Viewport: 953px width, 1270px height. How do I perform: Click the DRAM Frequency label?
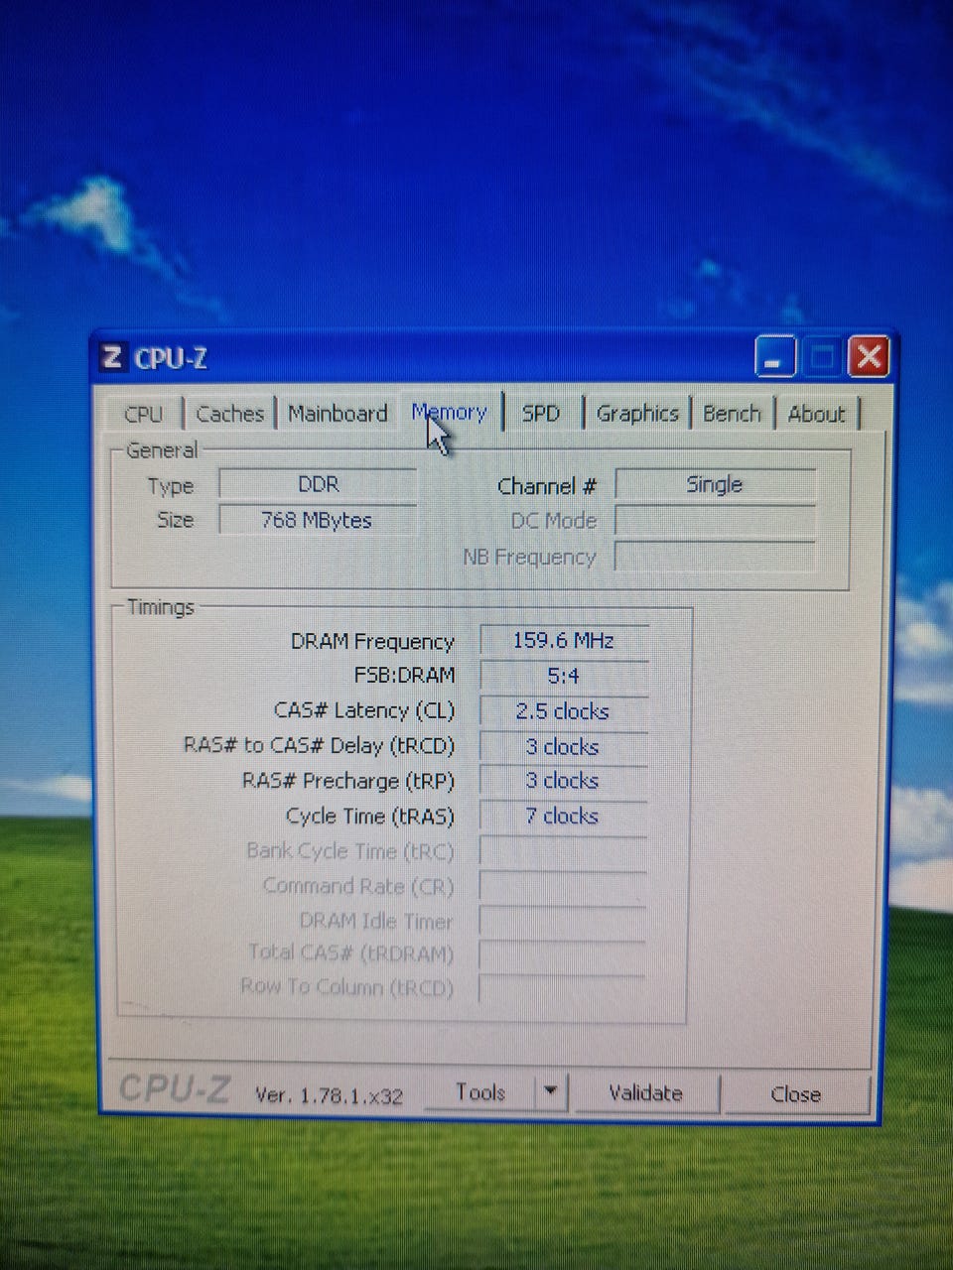coord(372,642)
